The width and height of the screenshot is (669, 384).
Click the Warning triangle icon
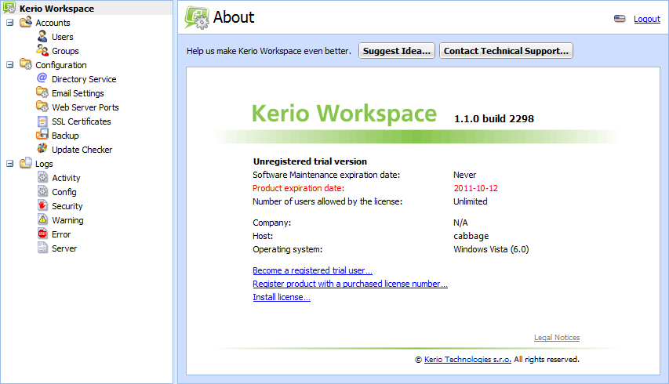(x=42, y=219)
